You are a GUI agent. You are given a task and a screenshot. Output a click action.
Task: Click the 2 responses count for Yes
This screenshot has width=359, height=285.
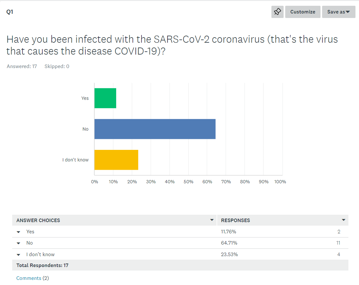pyautogui.click(x=339, y=232)
